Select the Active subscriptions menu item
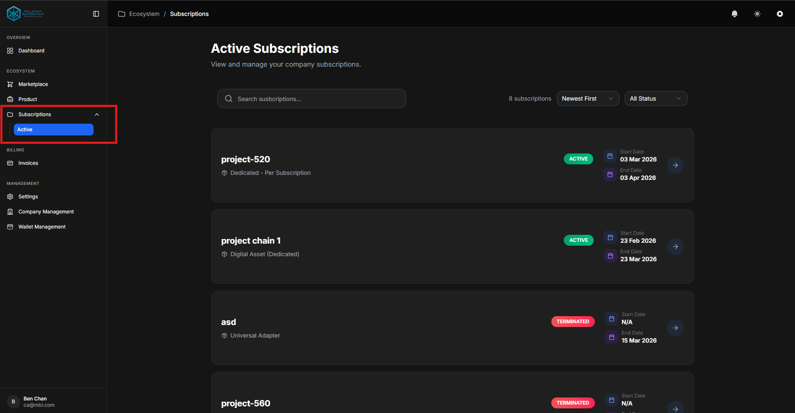The height and width of the screenshot is (413, 795). pyautogui.click(x=53, y=130)
